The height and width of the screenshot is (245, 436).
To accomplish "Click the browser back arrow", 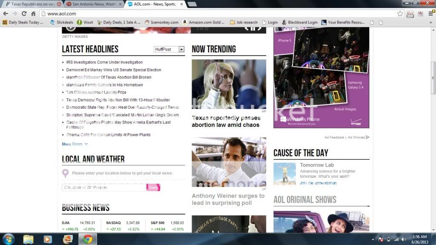I will 6,14.
